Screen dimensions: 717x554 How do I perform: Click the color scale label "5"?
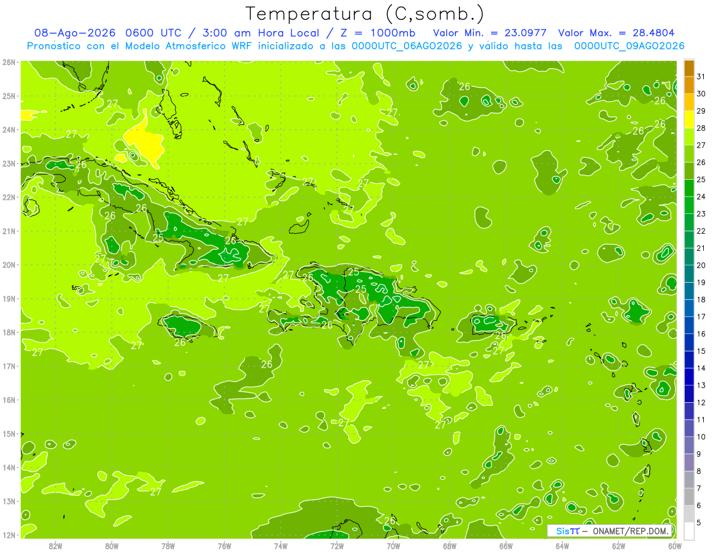[x=699, y=523]
